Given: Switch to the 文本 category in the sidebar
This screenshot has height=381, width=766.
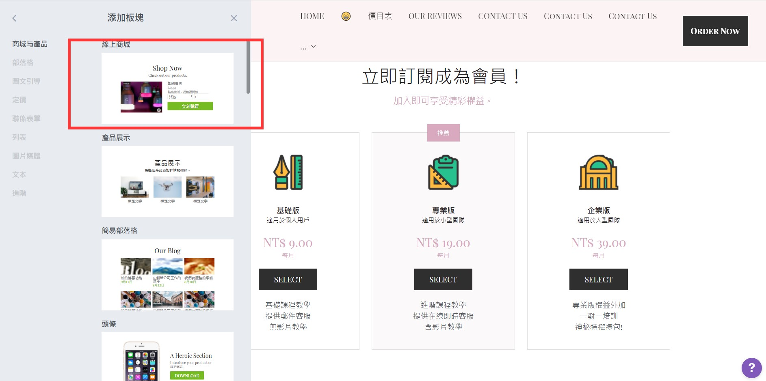Looking at the screenshot, I should coord(19,174).
